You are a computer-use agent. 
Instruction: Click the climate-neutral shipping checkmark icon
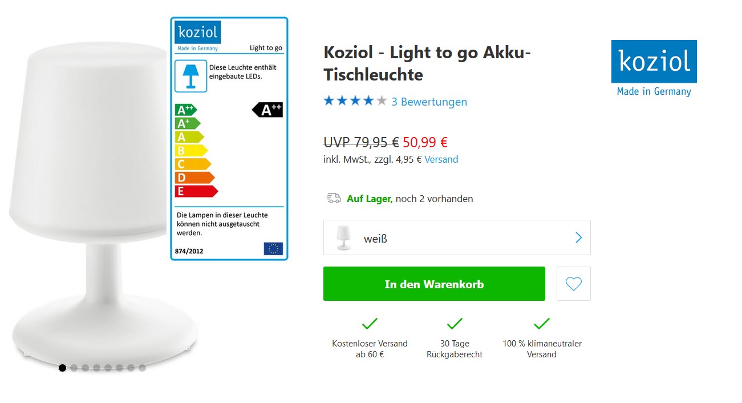point(541,324)
